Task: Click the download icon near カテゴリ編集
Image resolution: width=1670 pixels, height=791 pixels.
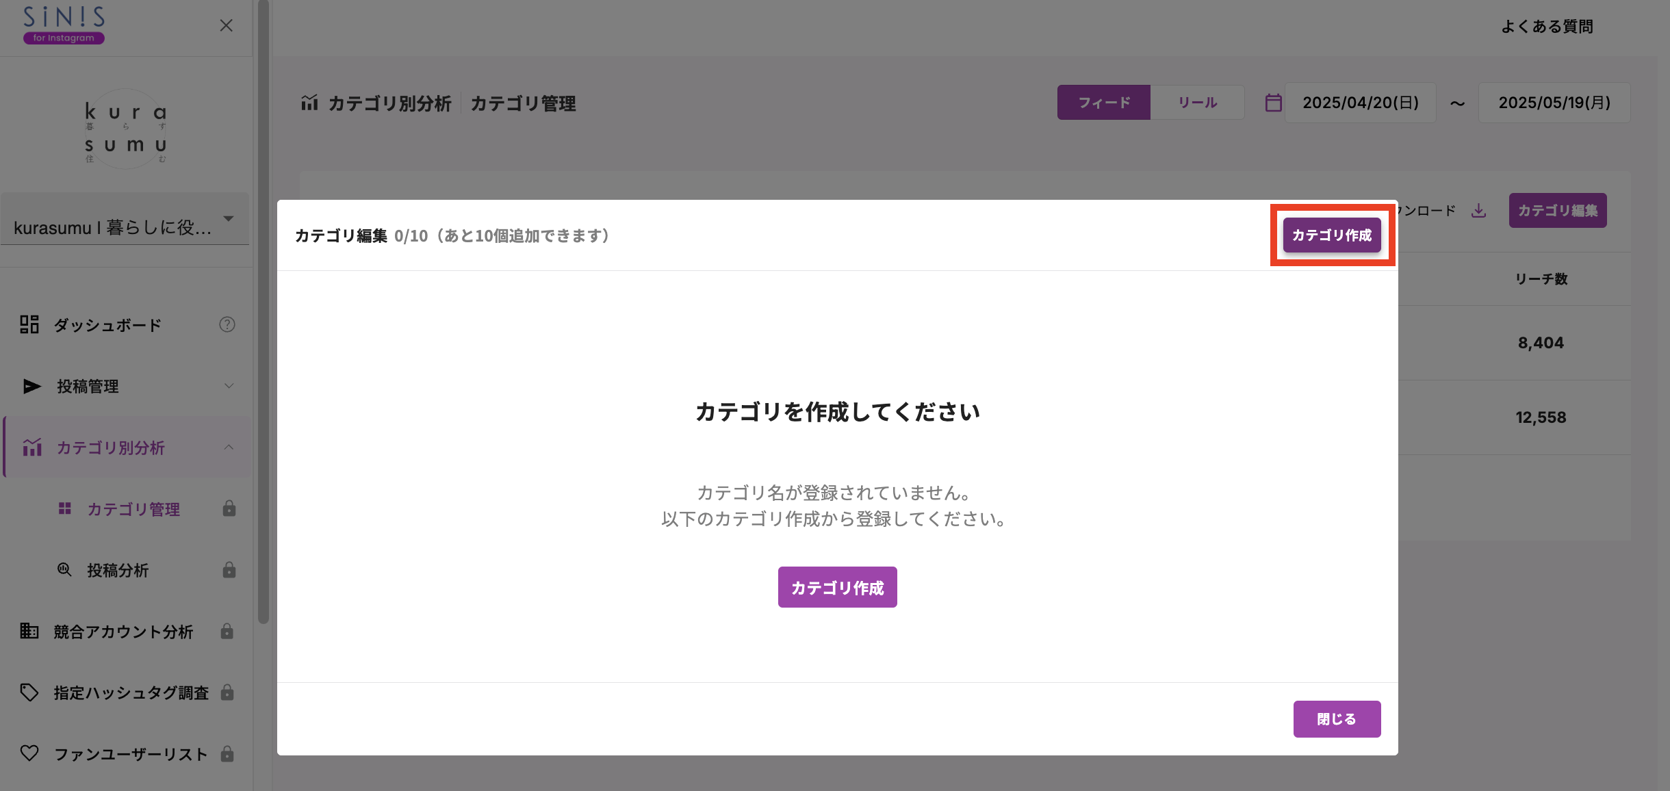Action: pos(1480,211)
